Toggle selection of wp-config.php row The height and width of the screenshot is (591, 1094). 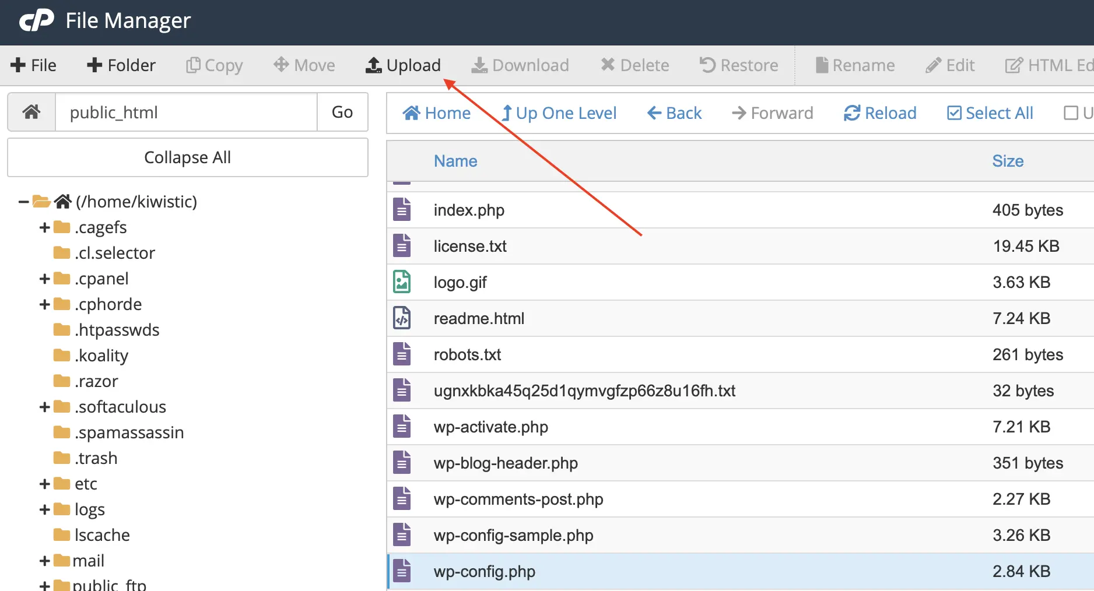[x=485, y=571]
